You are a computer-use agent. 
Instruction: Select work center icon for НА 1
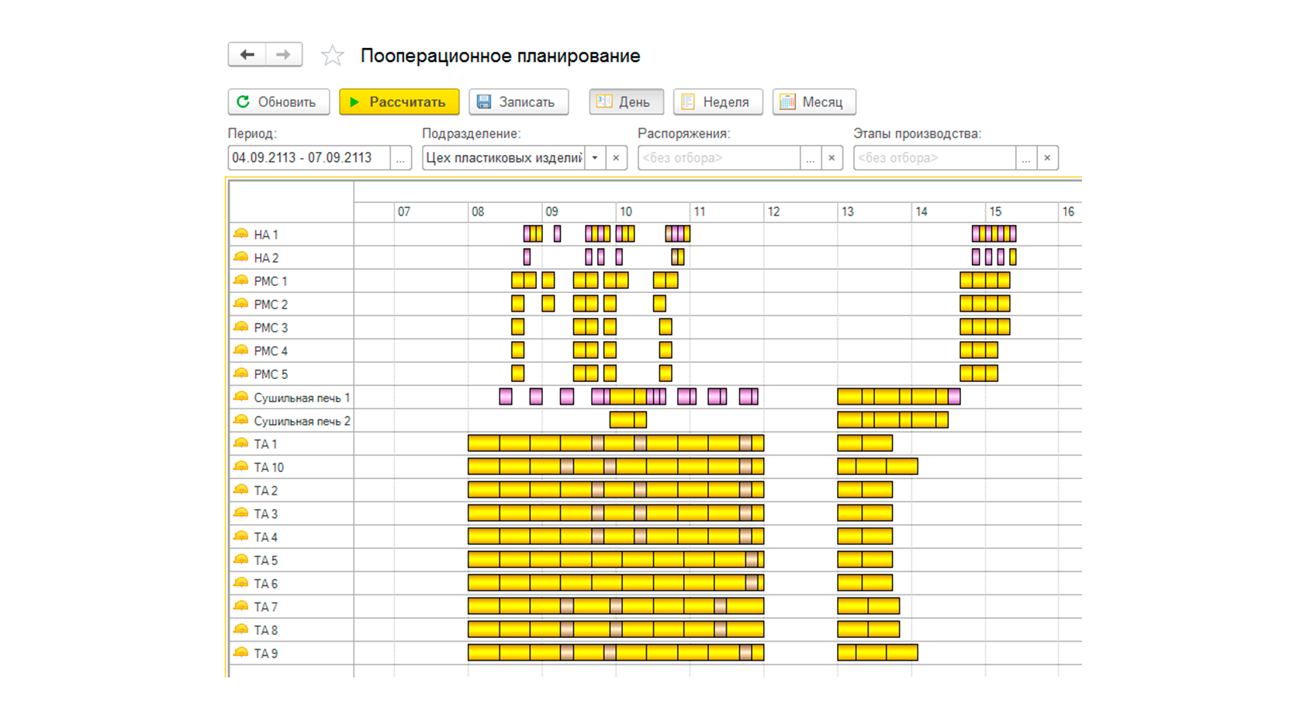pyautogui.click(x=241, y=233)
